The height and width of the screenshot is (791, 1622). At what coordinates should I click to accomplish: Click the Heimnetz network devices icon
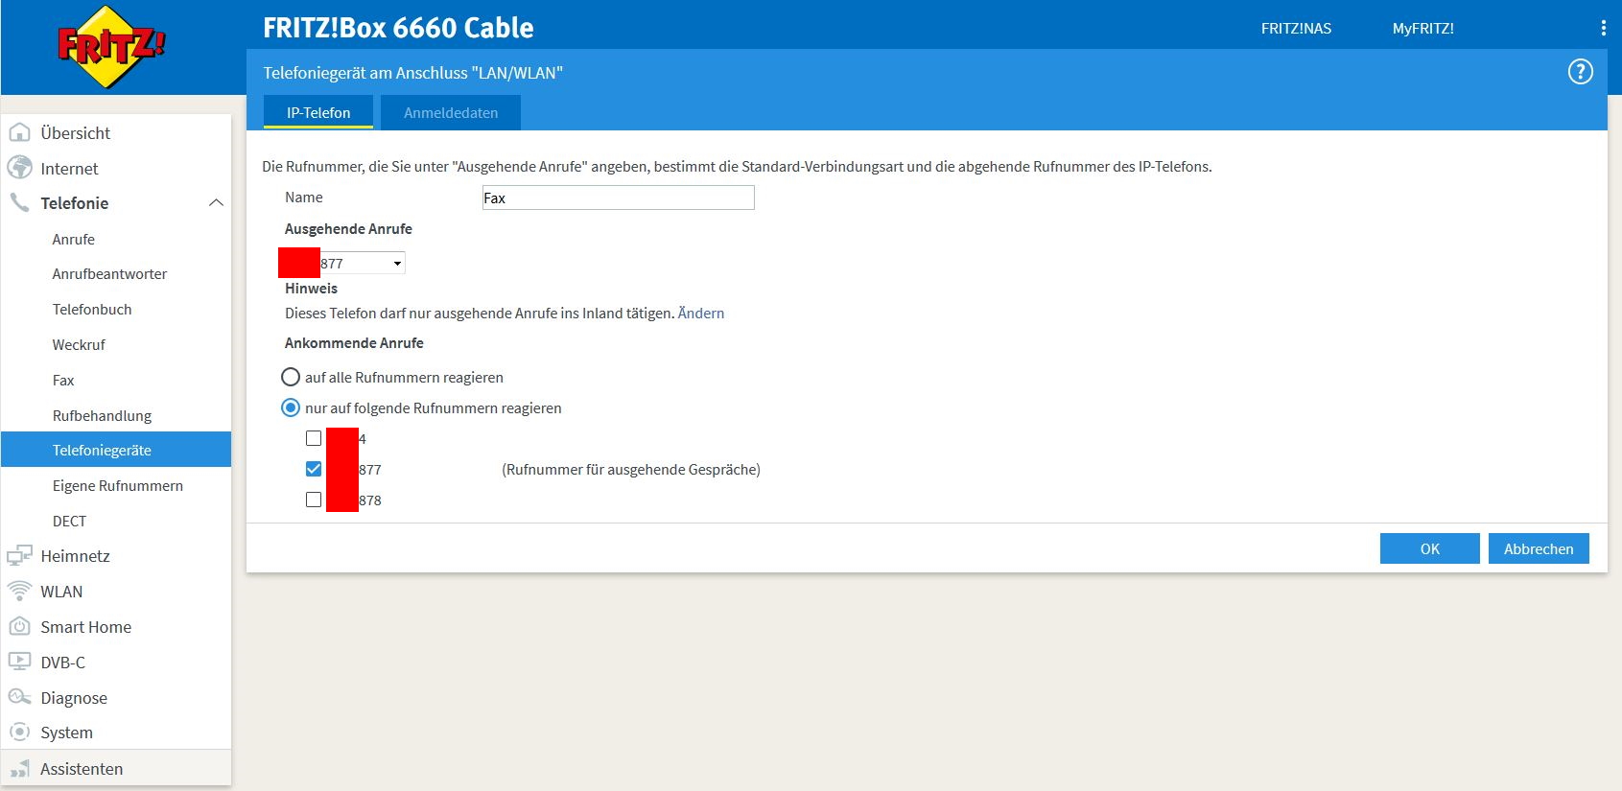coord(19,556)
